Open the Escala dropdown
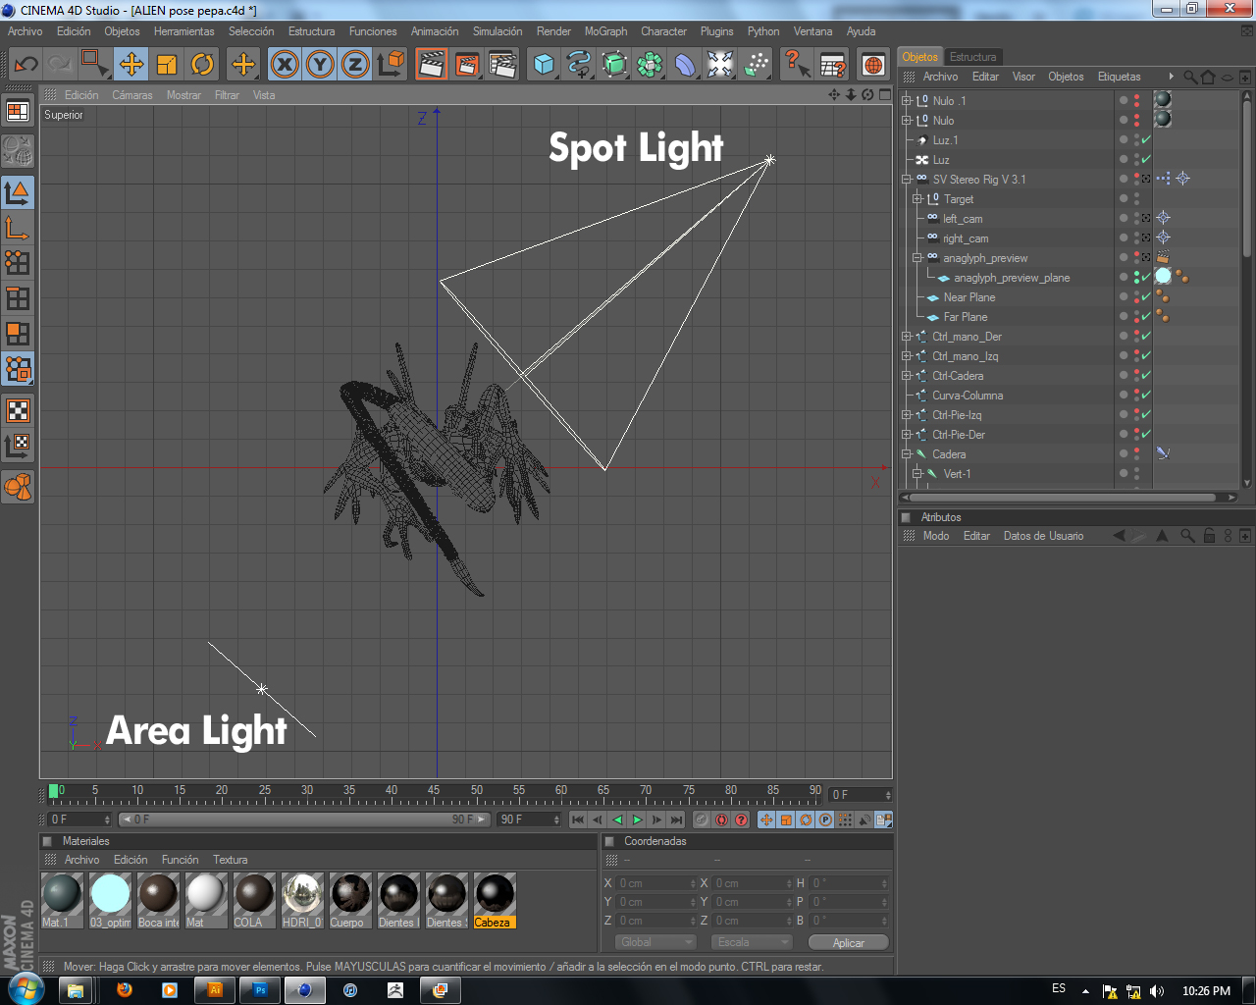Screen dimensions: 1256x1005 pyautogui.click(x=752, y=942)
